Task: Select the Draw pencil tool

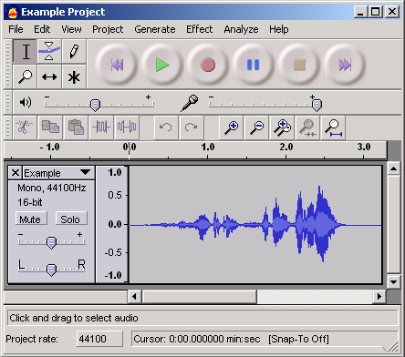Action: click(x=74, y=52)
